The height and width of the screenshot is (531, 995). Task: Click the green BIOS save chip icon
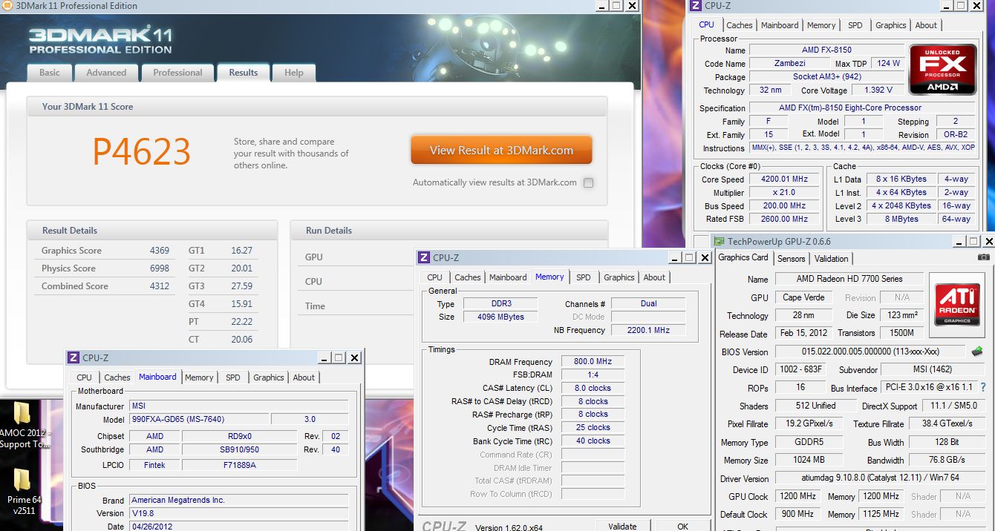pos(976,352)
